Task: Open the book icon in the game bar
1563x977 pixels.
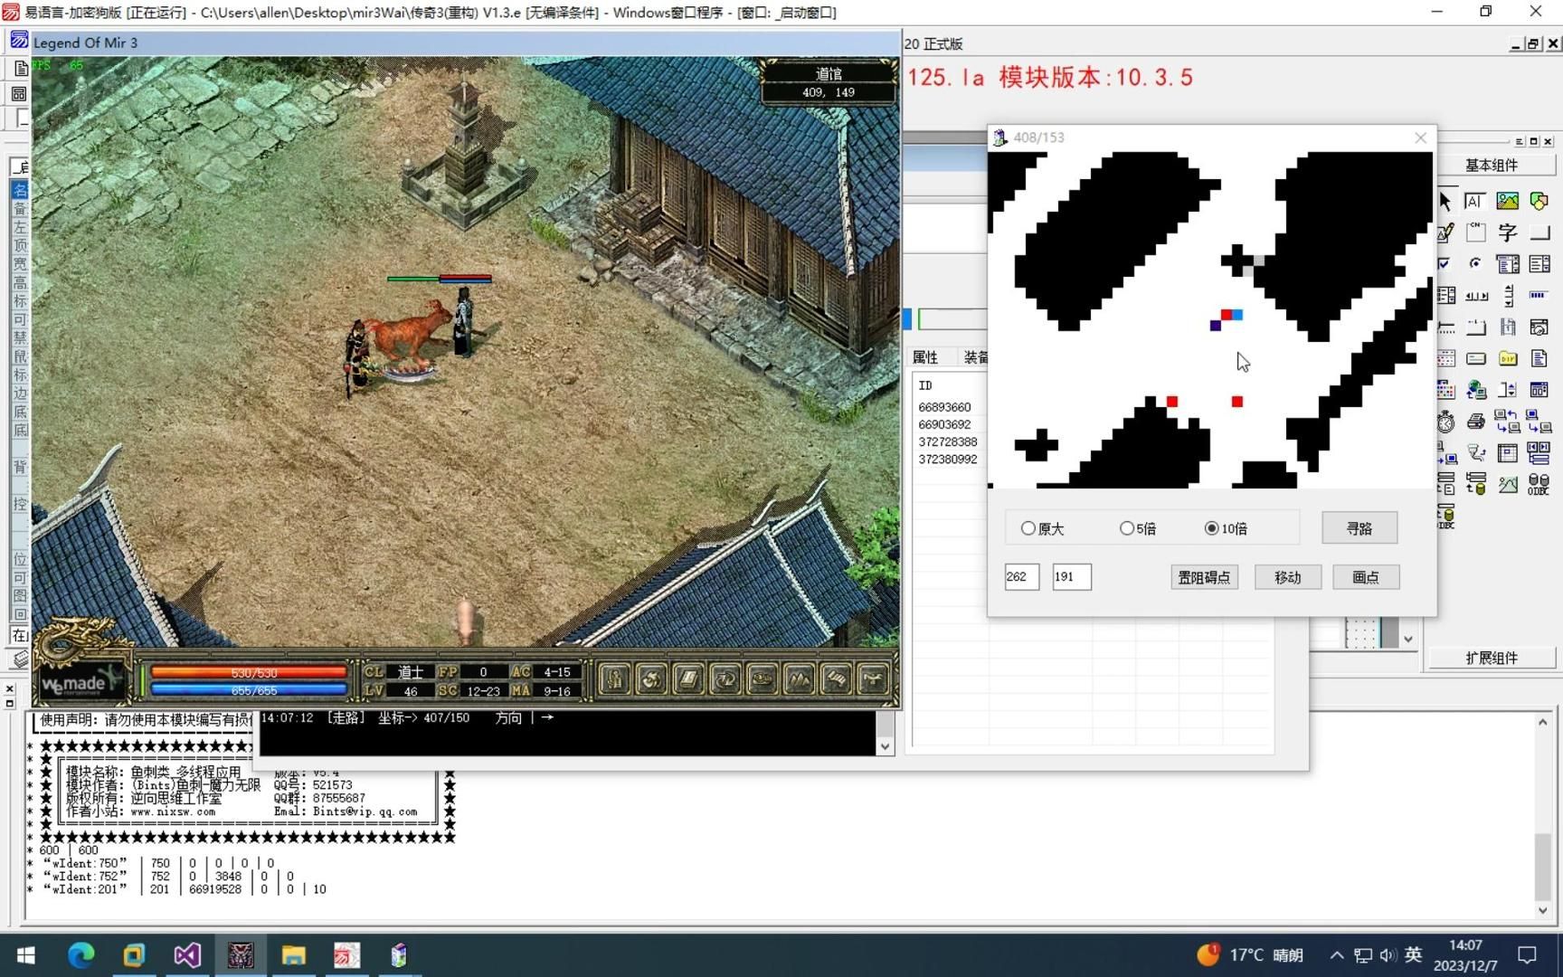Action: (687, 679)
